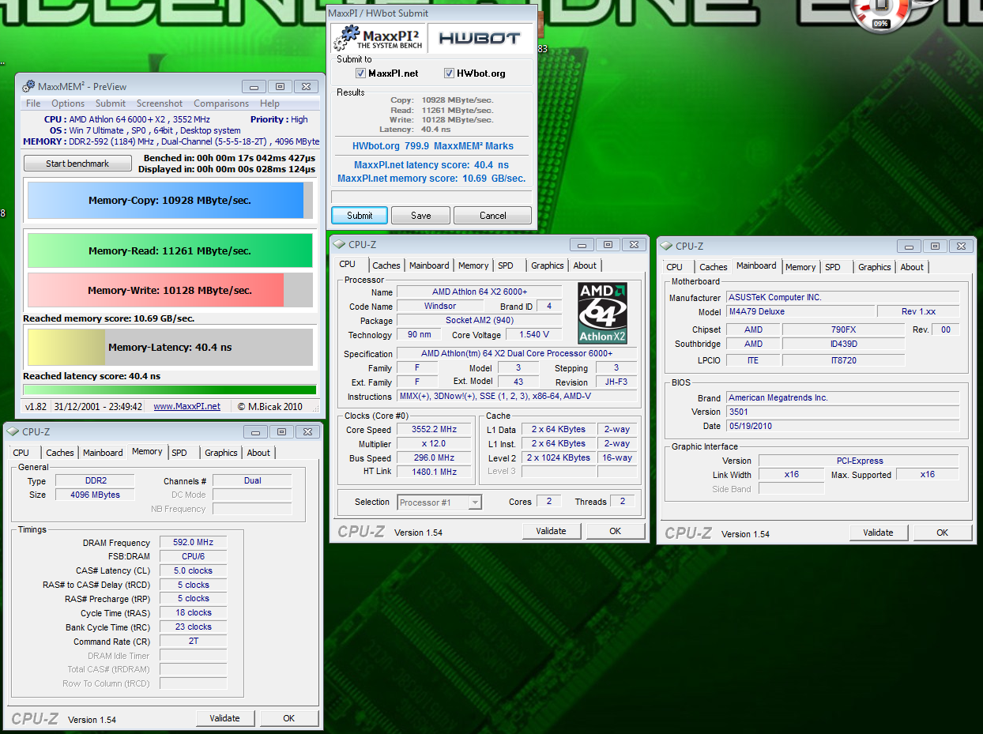Open the Screenshot menu in MaxxMEM²

160,104
